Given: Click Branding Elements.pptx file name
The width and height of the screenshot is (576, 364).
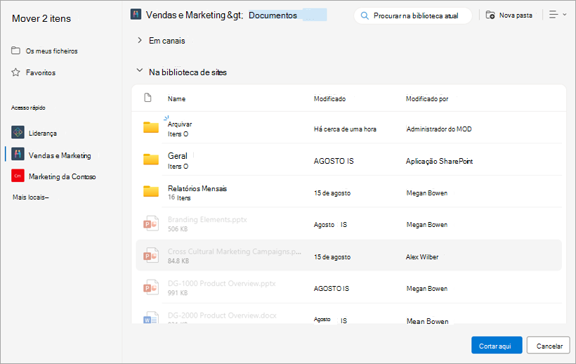Looking at the screenshot, I should (x=207, y=219).
